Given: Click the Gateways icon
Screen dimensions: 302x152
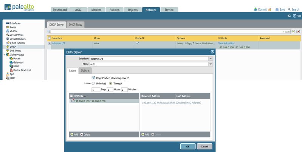Looking at the screenshot, I should click(11, 62).
